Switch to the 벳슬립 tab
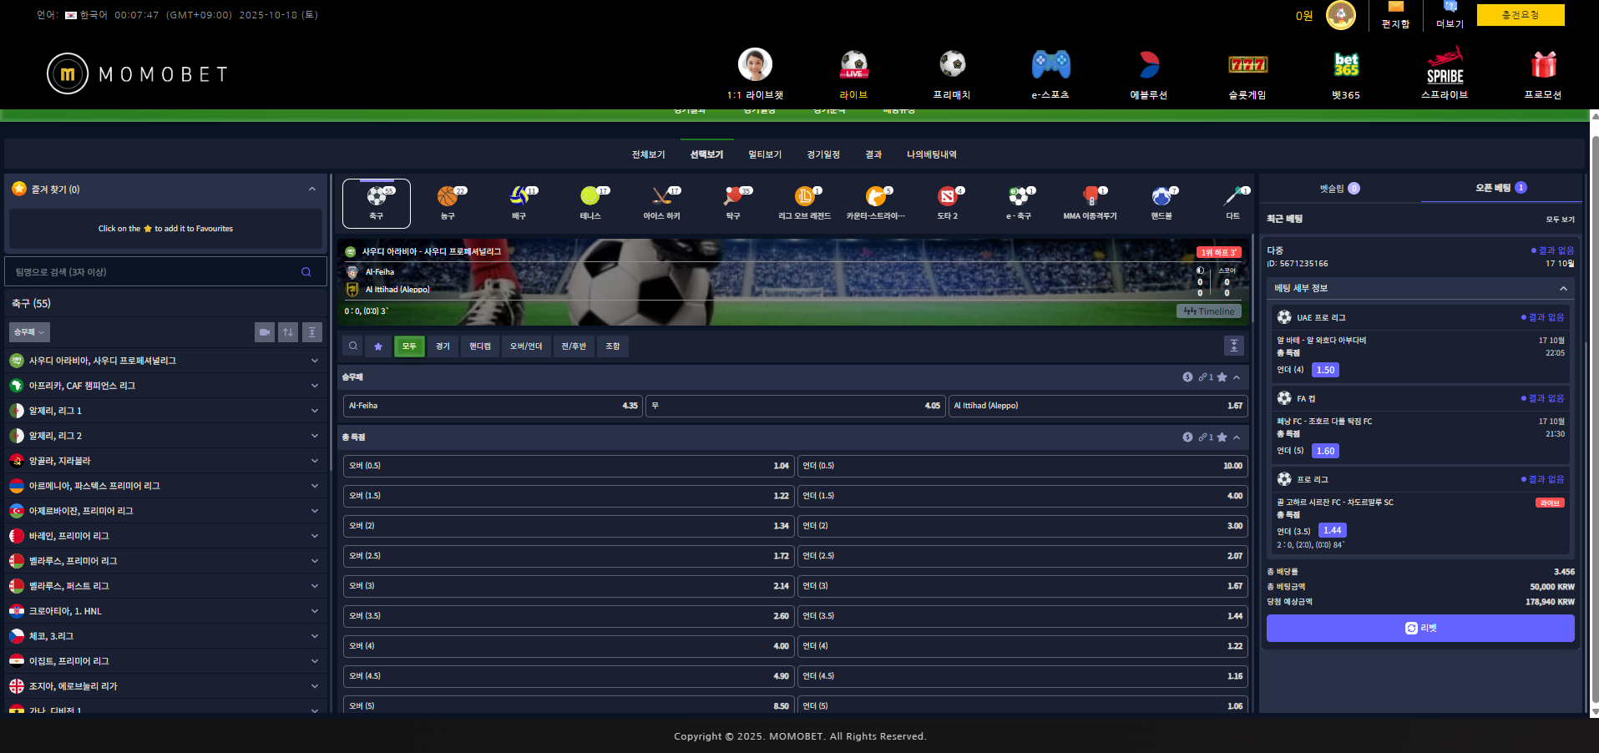This screenshot has height=753, width=1599. pos(1339,189)
